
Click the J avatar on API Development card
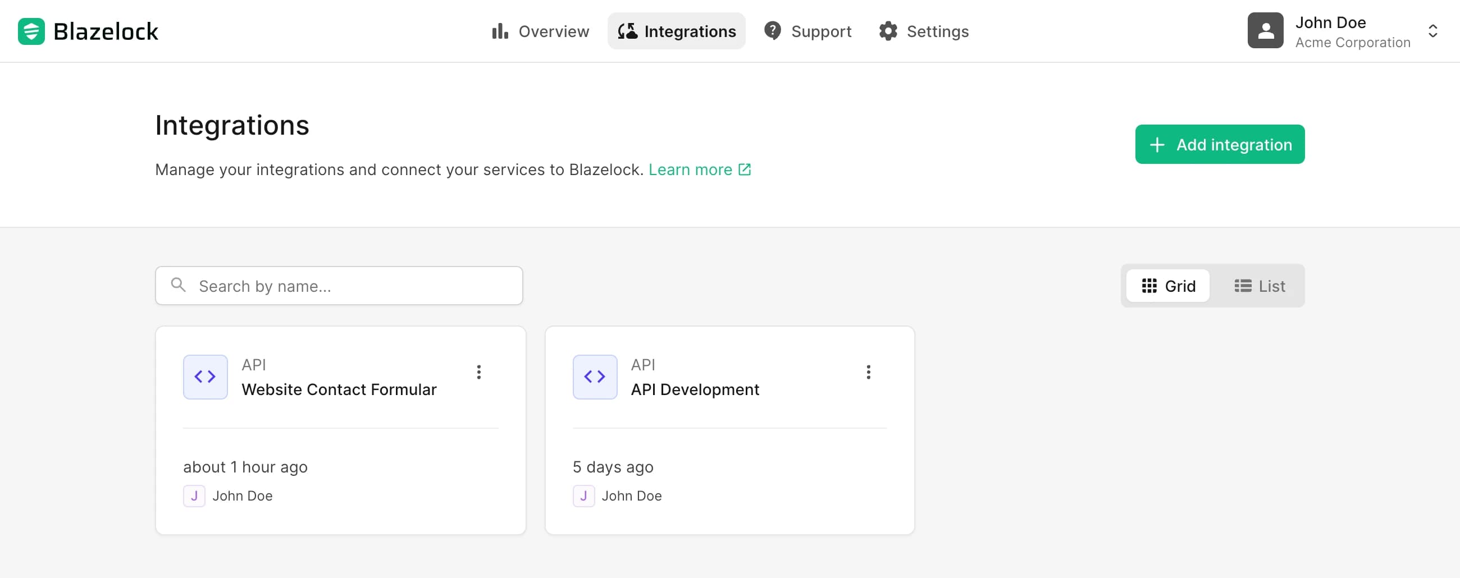pos(583,496)
